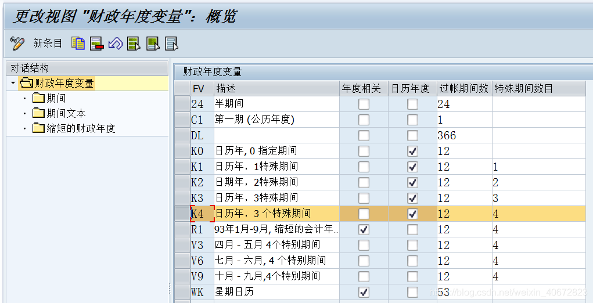This screenshot has width=593, height=303.
Task: Toggle 日历年度 checkbox for row DL
Action: tap(412, 135)
